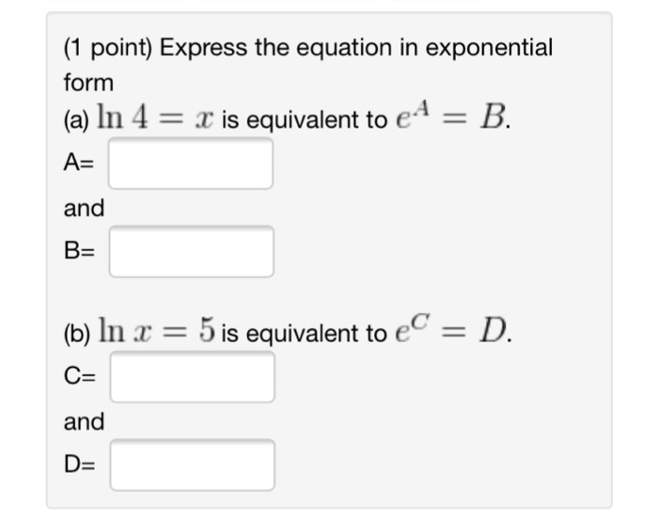Screen dimensions: 658x518
Task: Click the answer box for A
Action: point(191,164)
